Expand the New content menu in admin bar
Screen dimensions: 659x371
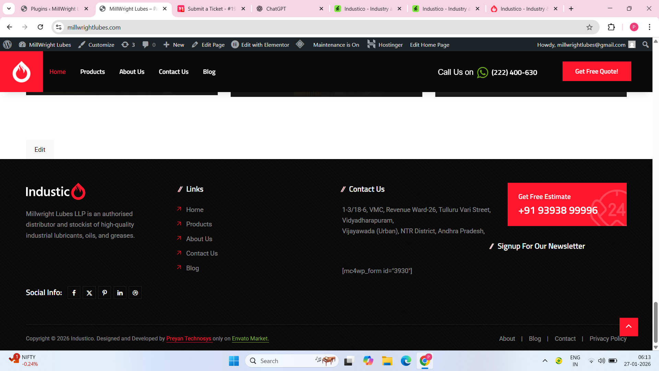174,45
